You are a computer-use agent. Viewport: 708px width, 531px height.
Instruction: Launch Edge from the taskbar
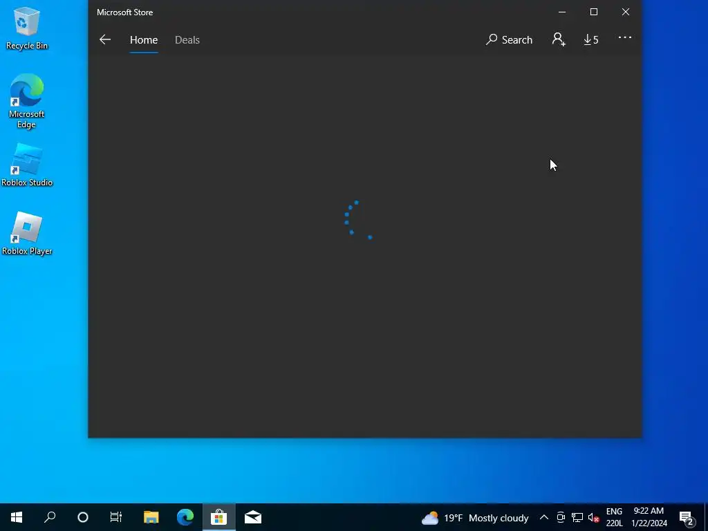[185, 517]
